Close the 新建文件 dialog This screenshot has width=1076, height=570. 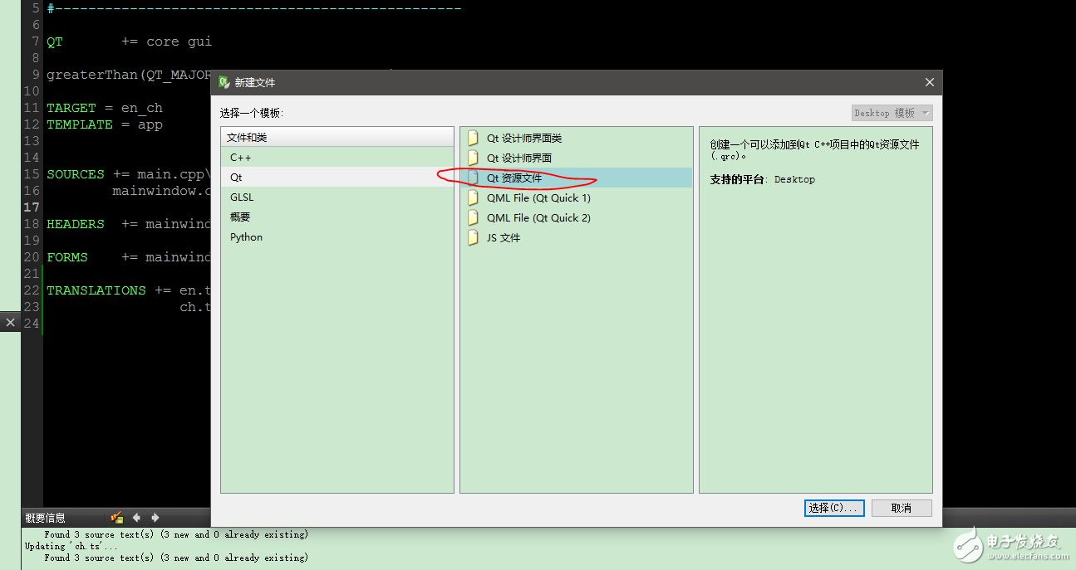click(930, 82)
